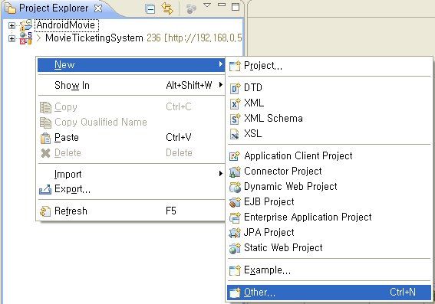Screen dimensions: 435x304
Task: Choose Enterprise Application Project
Action: (x=329, y=217)
